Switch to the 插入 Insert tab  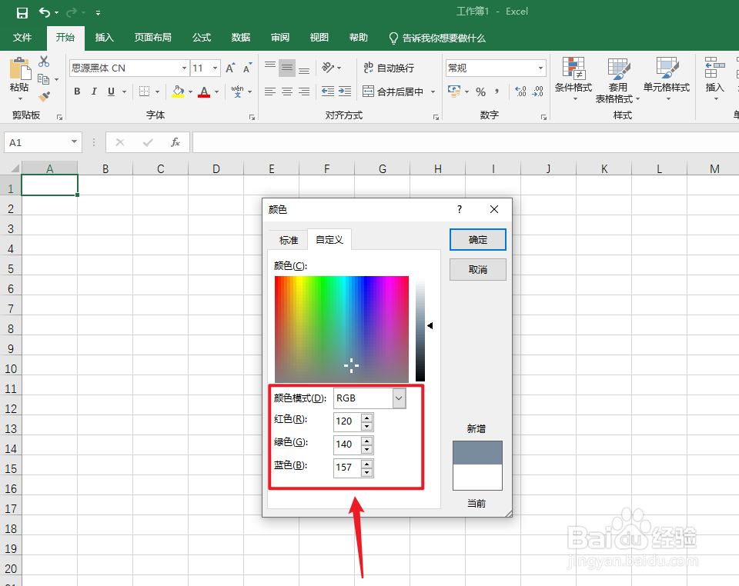click(x=104, y=38)
